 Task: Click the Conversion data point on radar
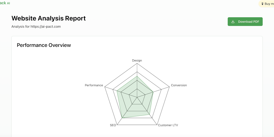[x=153, y=92]
